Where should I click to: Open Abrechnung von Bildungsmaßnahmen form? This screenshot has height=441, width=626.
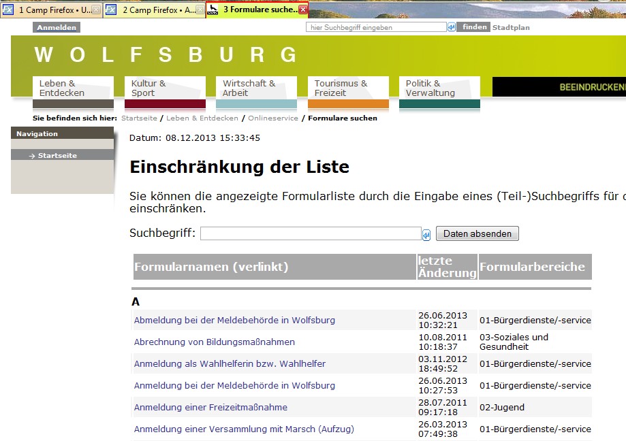(215, 342)
